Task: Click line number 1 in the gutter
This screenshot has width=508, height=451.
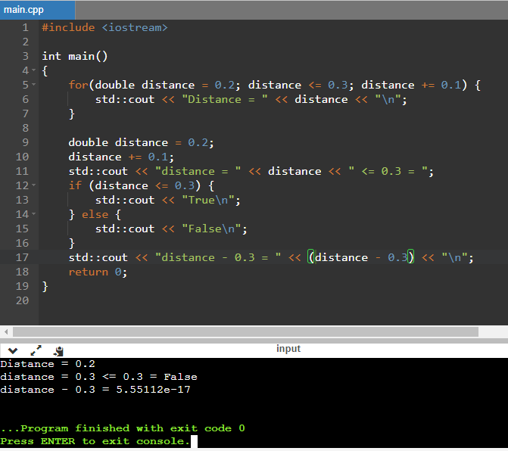Action: pos(25,27)
